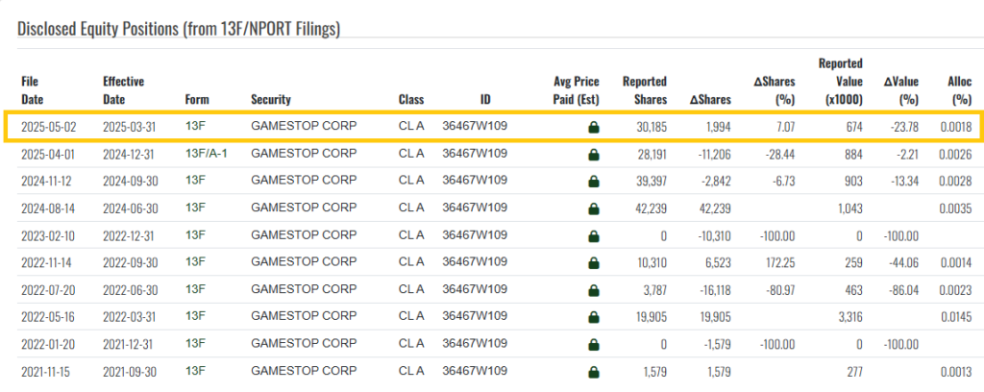Click the Disclosed Equity Positions section heading
984x392 pixels.
(179, 28)
